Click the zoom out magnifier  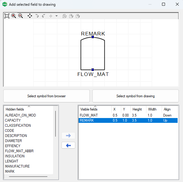(20, 16)
